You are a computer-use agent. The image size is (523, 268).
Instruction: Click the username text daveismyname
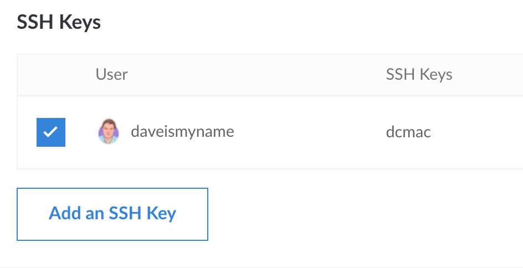[182, 131]
